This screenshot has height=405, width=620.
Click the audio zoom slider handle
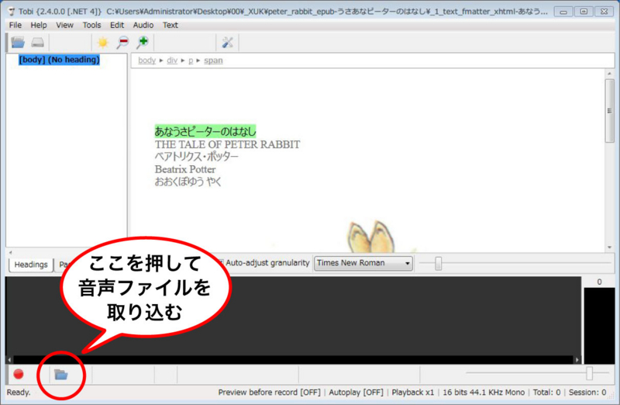pyautogui.click(x=590, y=373)
